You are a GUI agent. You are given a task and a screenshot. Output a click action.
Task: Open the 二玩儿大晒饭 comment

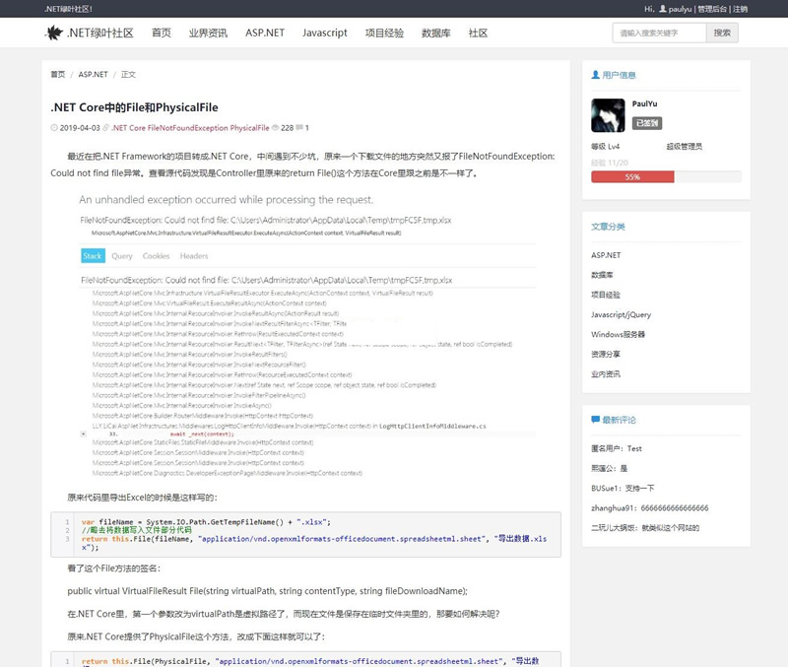pyautogui.click(x=645, y=528)
